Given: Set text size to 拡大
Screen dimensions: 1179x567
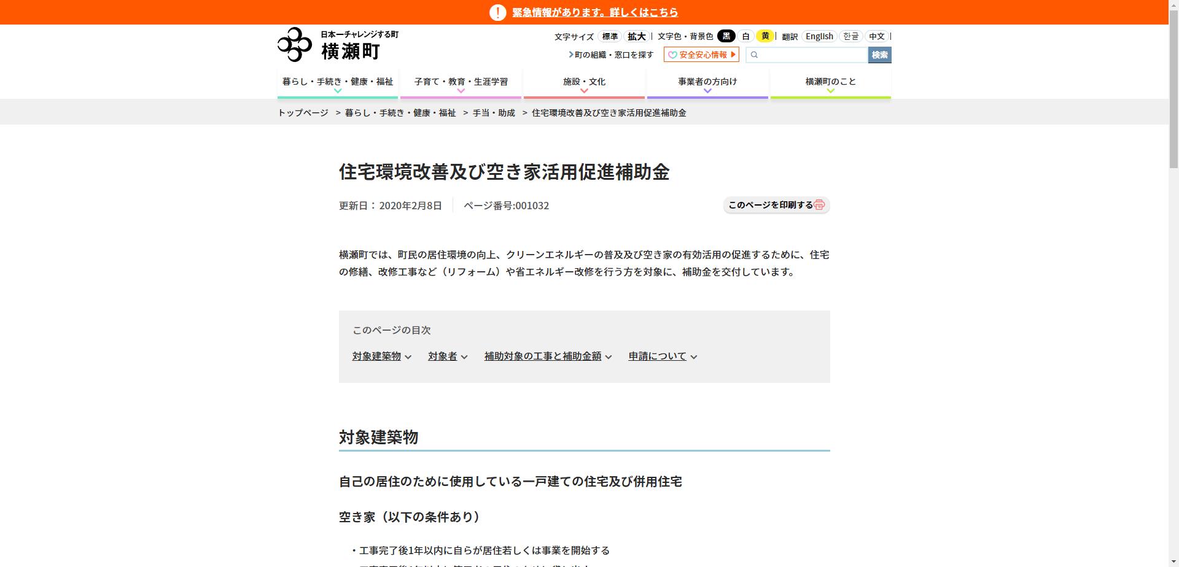Looking at the screenshot, I should click(x=636, y=36).
